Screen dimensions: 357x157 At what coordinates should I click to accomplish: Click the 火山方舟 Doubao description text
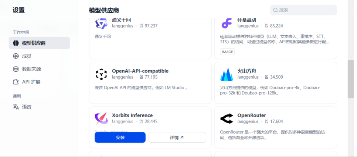[270, 90]
